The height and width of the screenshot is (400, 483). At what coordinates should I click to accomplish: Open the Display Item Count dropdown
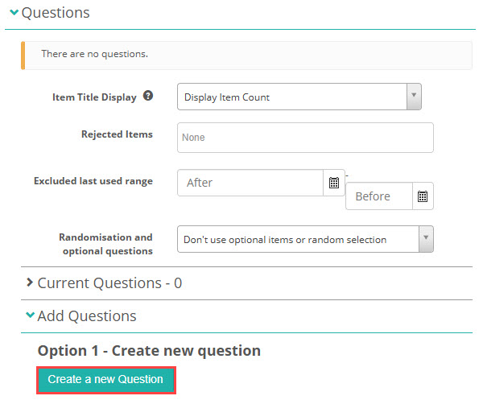point(299,97)
